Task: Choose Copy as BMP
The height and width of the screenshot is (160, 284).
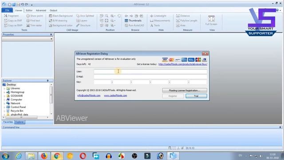Action: click(x=13, y=25)
